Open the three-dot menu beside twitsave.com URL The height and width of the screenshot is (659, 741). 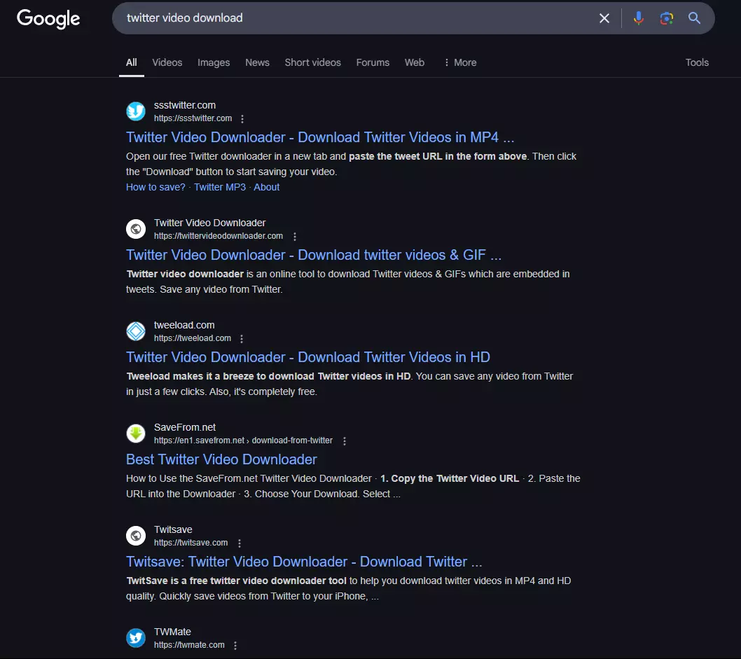(240, 543)
